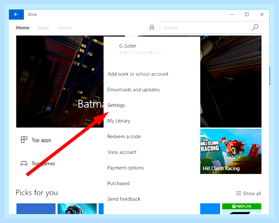Click the Top games controller icon

24,163
